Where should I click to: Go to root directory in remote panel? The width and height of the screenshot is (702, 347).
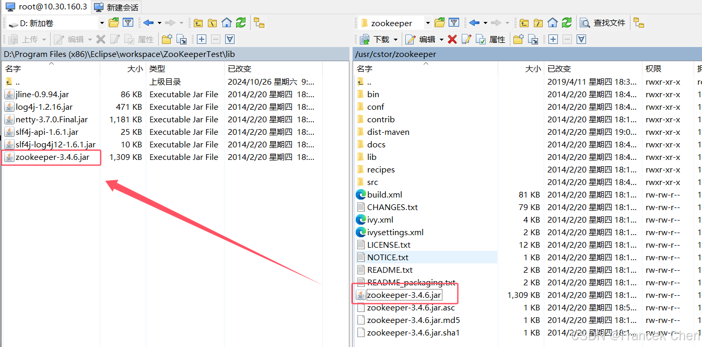click(538, 22)
